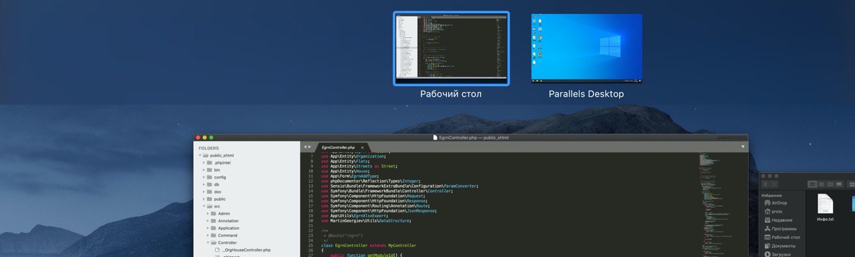855x257 pixels.
Task: Select the Рабочий стол desktop thumbnail
Action: (451, 48)
